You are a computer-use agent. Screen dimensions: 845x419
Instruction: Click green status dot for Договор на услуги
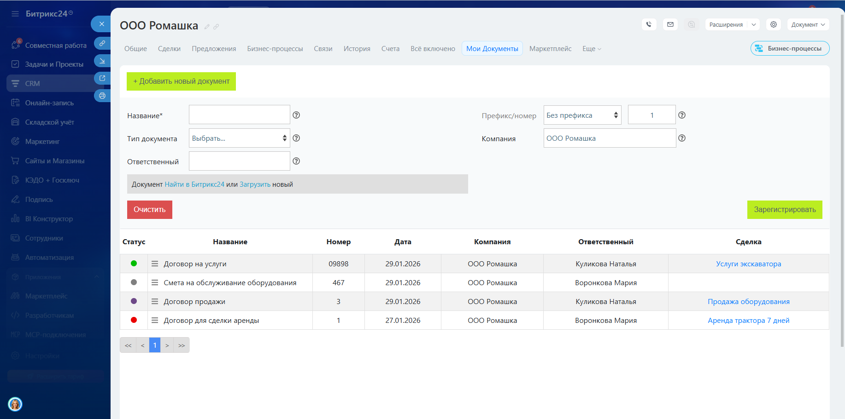click(x=134, y=264)
